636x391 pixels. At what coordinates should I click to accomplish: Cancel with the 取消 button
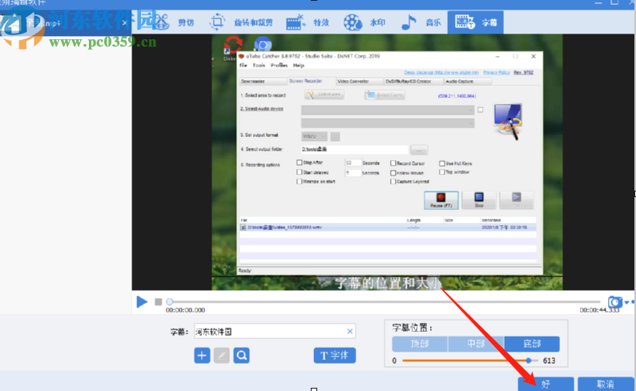click(606, 384)
